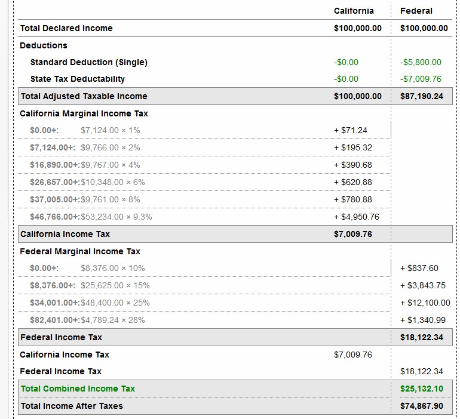Select the $74,867.90 income after taxes value
The image size is (460, 419).
pyautogui.click(x=422, y=406)
